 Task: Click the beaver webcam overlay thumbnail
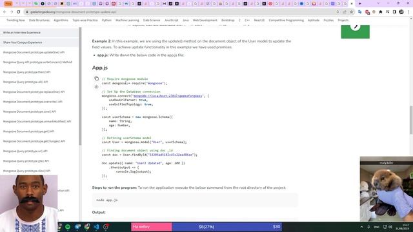click(387, 189)
